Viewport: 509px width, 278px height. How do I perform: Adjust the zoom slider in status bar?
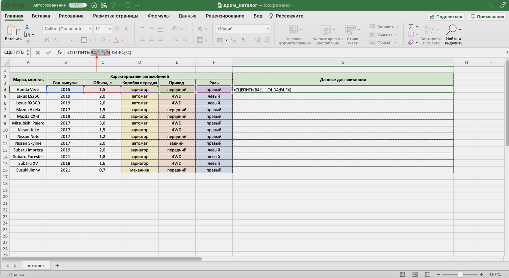tap(460, 275)
